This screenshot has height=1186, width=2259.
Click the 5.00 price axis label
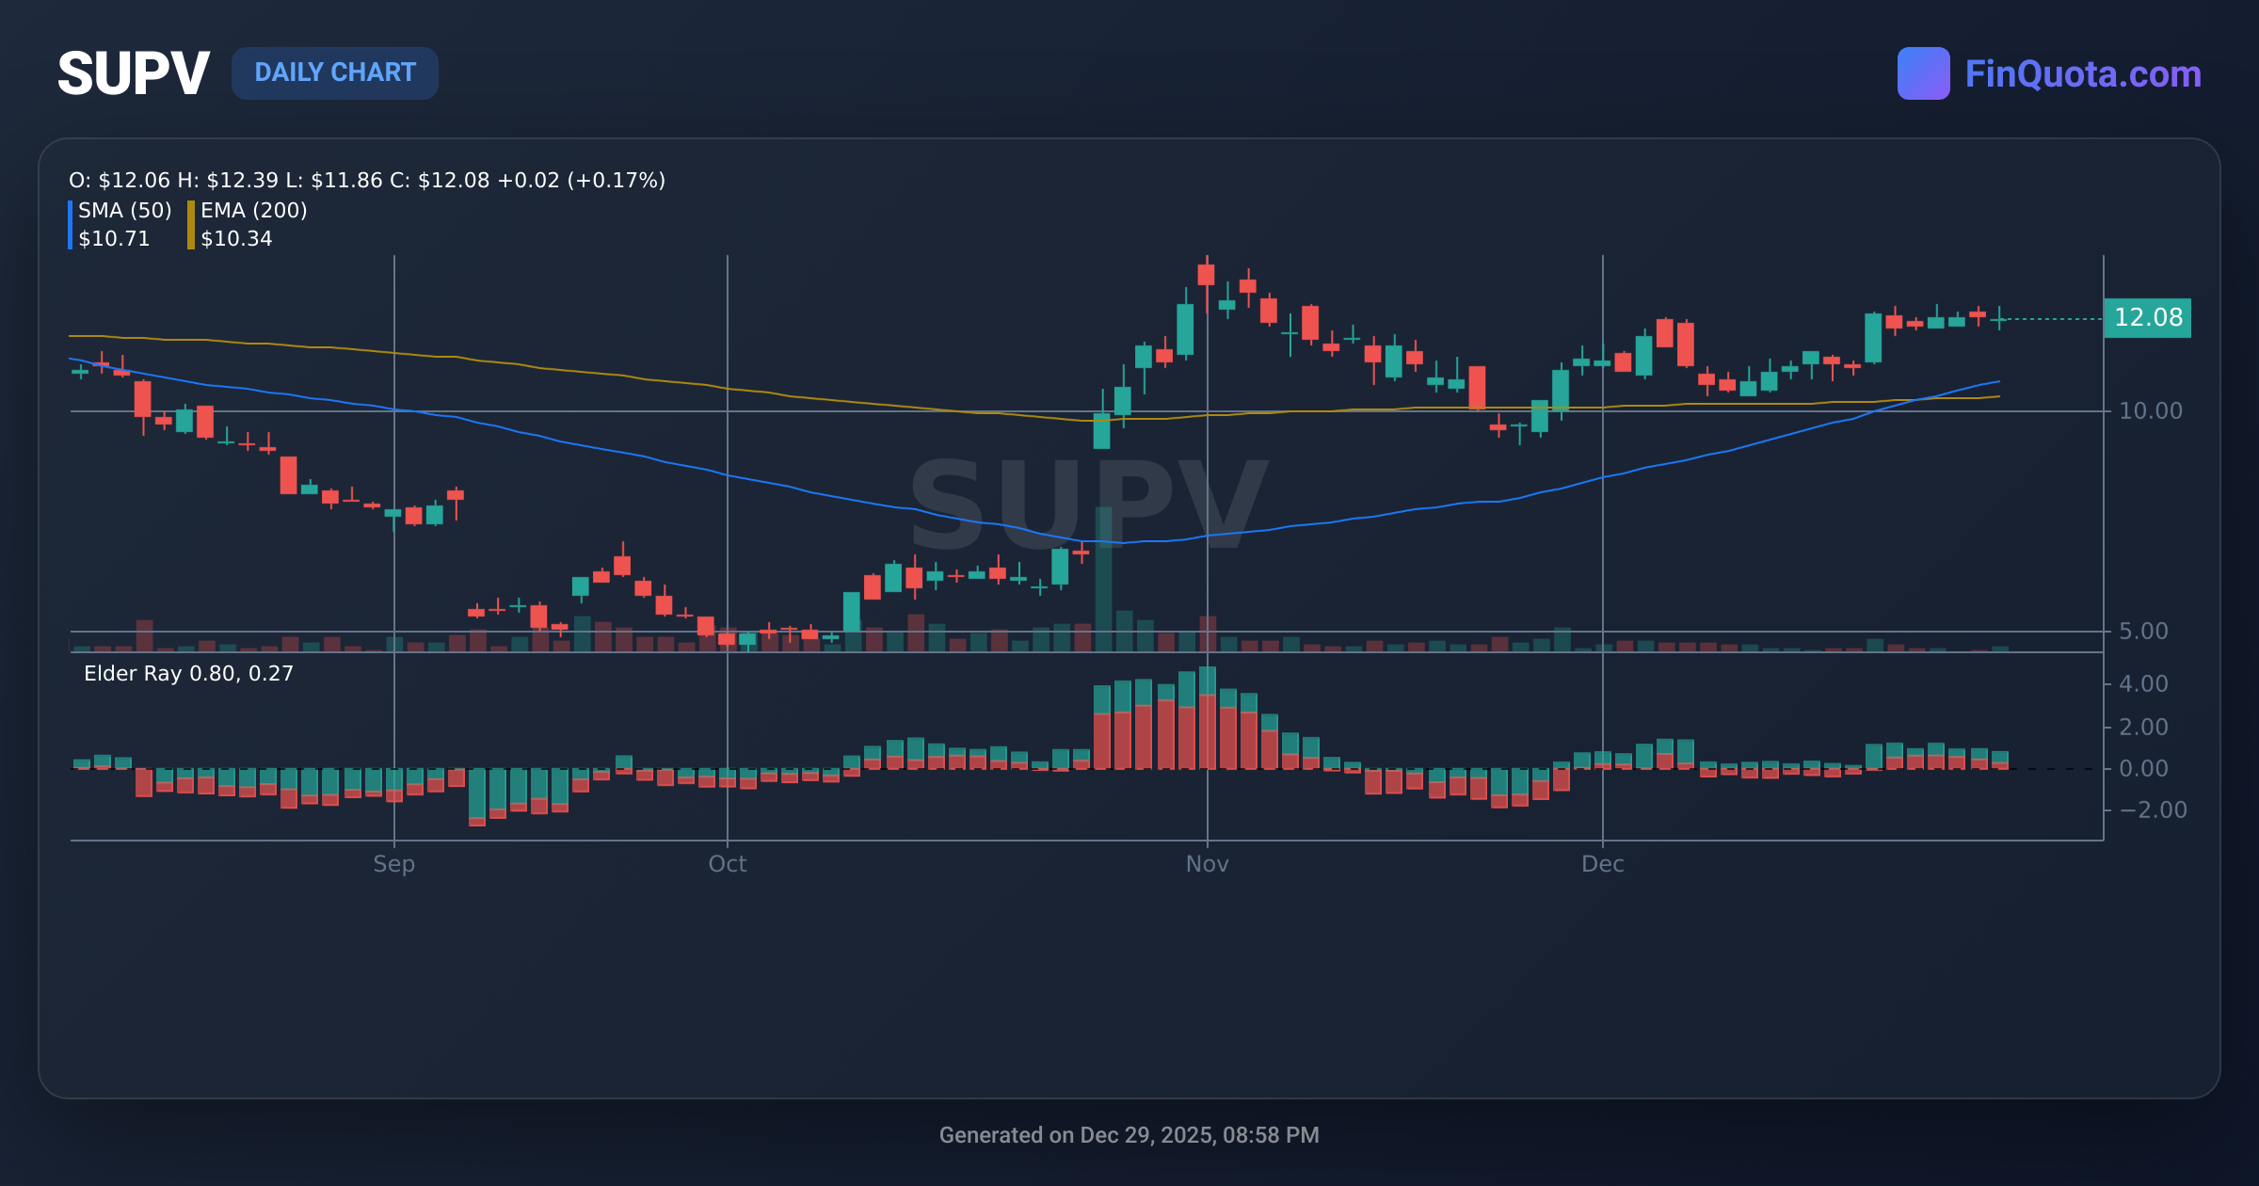[x=2143, y=632]
